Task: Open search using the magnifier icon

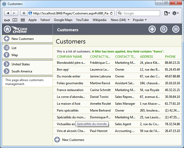Action: 164,29
